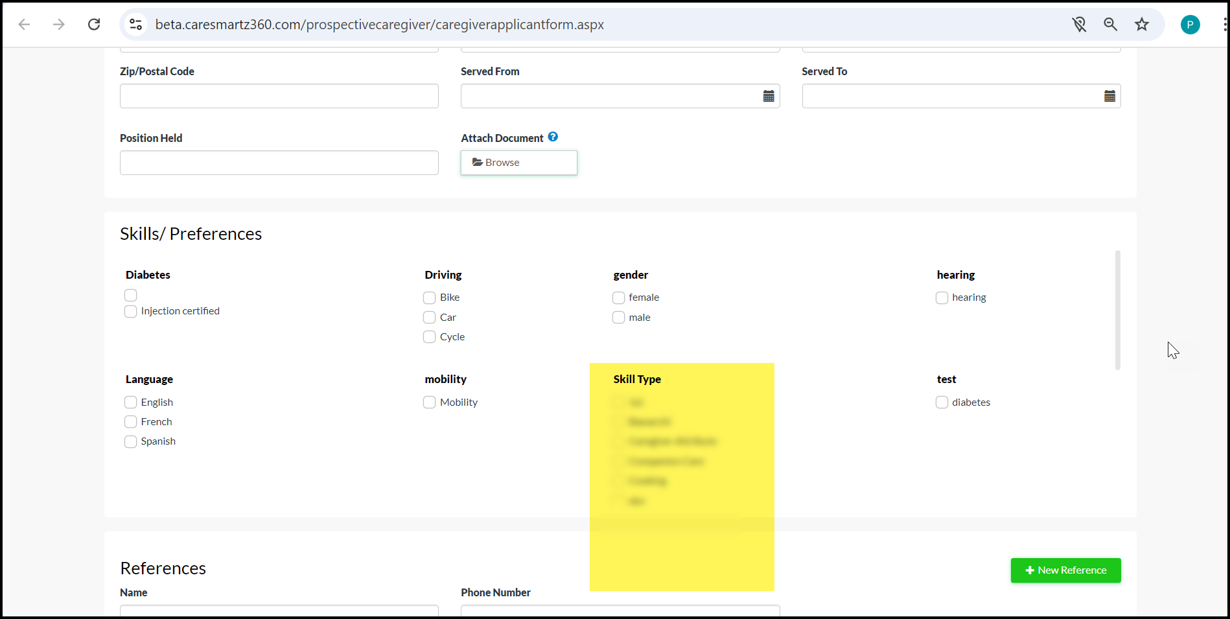Open the Served From calendar picker
1230x619 pixels.
coord(769,97)
